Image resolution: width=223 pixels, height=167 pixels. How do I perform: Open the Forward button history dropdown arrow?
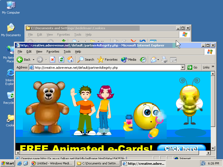(x=46, y=60)
